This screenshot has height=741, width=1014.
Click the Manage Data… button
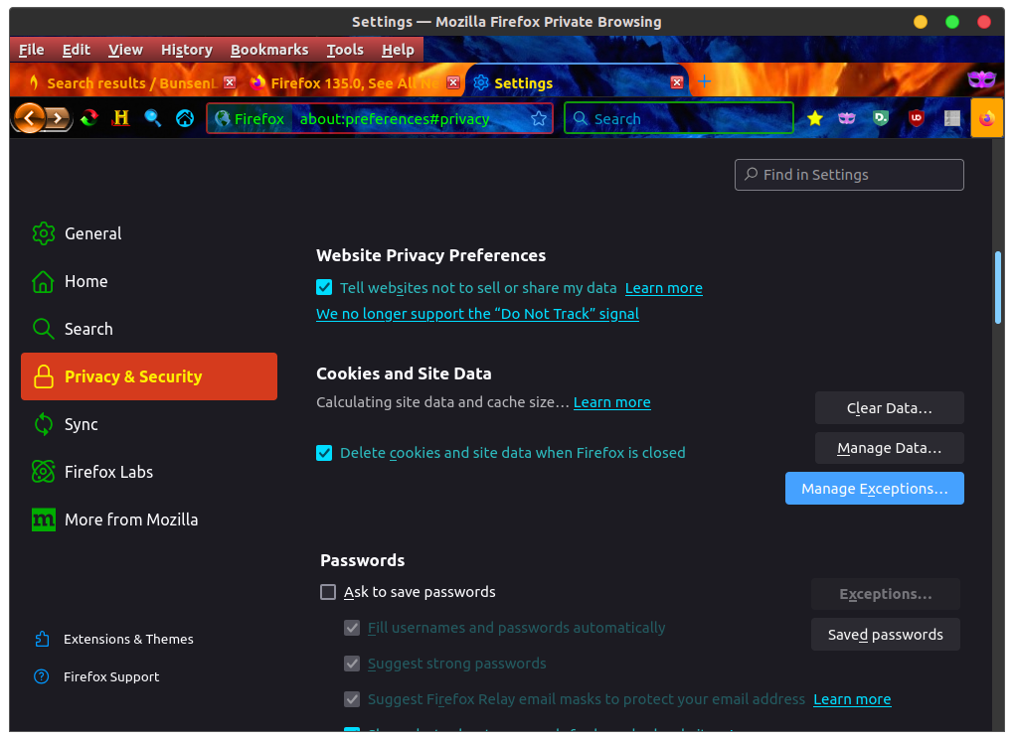pos(889,448)
